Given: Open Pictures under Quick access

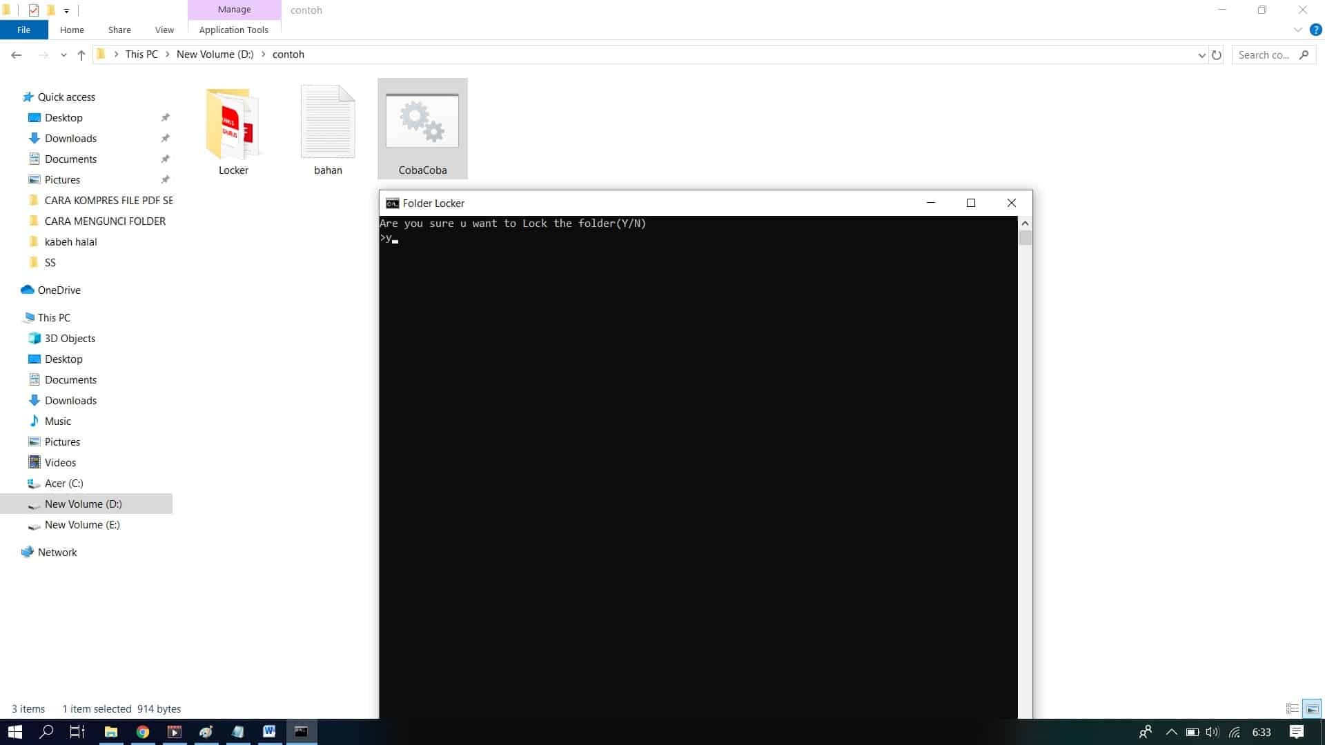Looking at the screenshot, I should pos(62,180).
